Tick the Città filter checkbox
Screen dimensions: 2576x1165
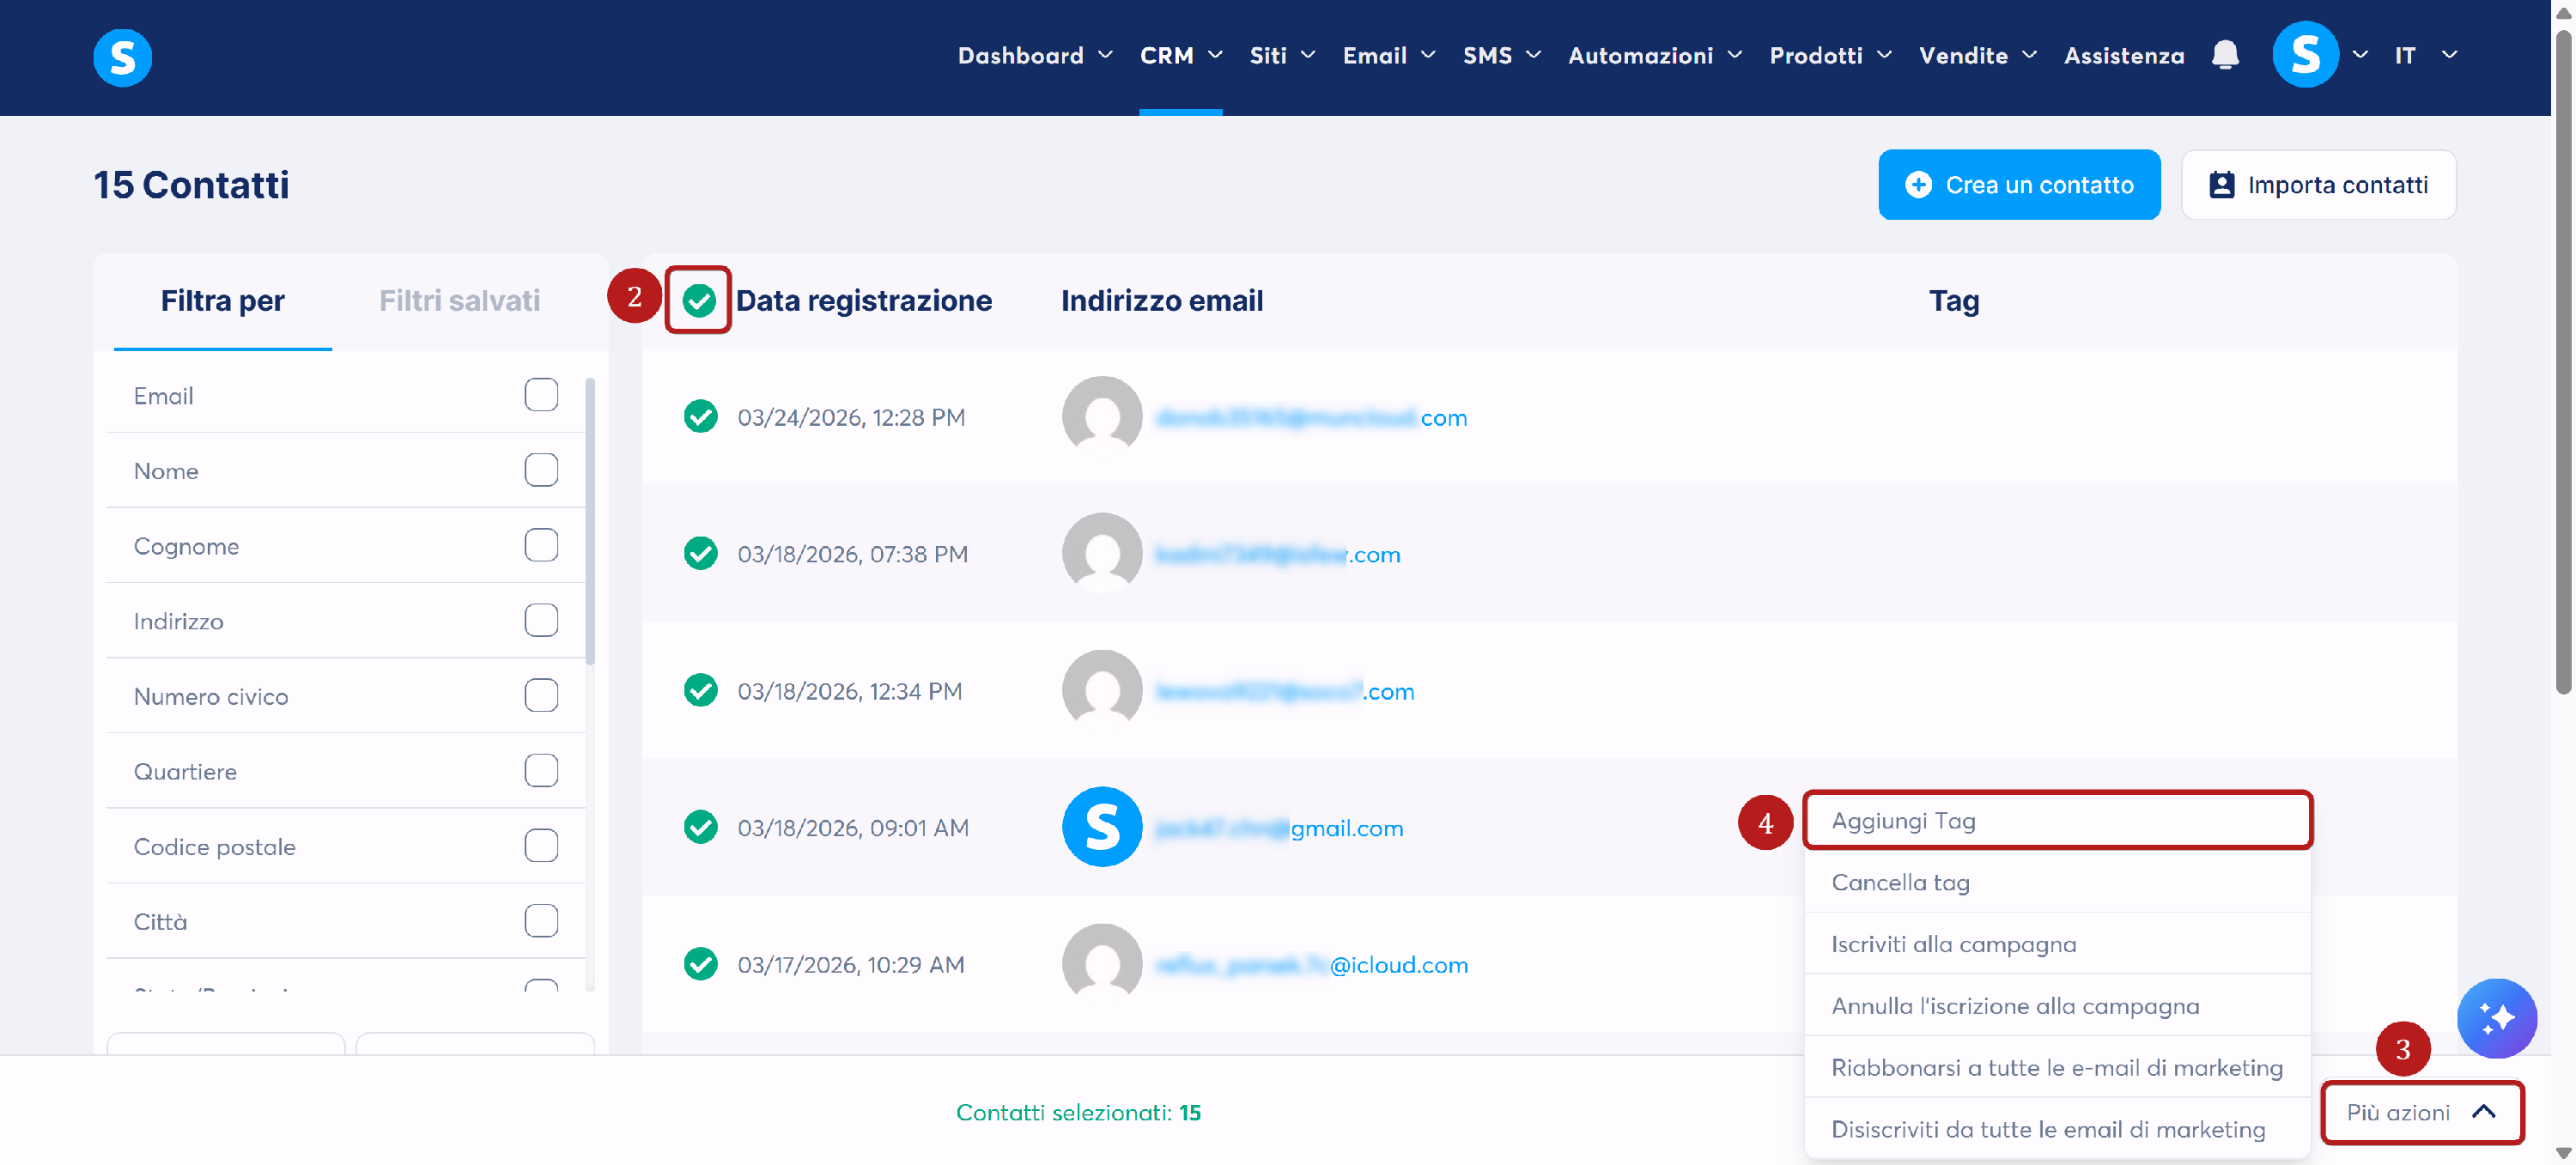point(541,920)
